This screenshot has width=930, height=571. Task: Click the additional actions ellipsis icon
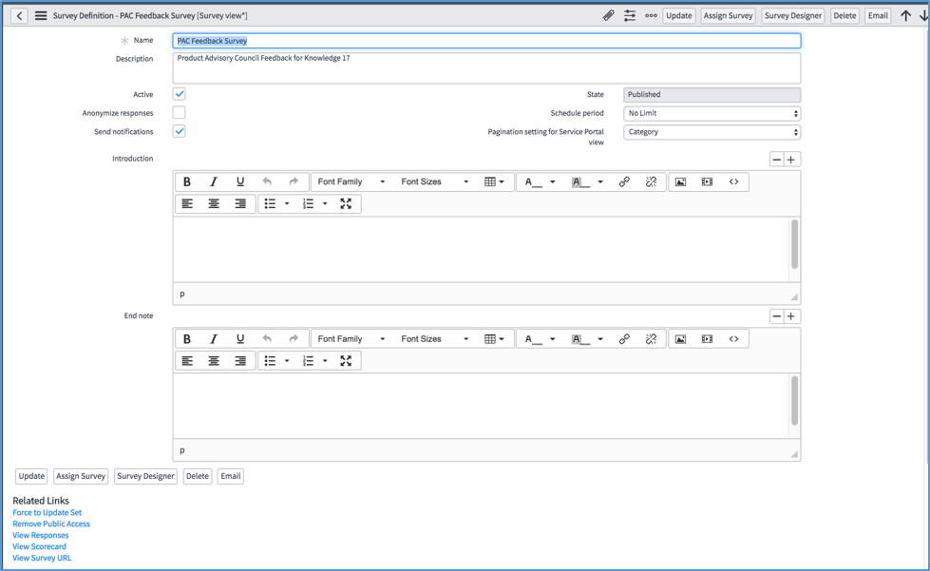point(652,15)
